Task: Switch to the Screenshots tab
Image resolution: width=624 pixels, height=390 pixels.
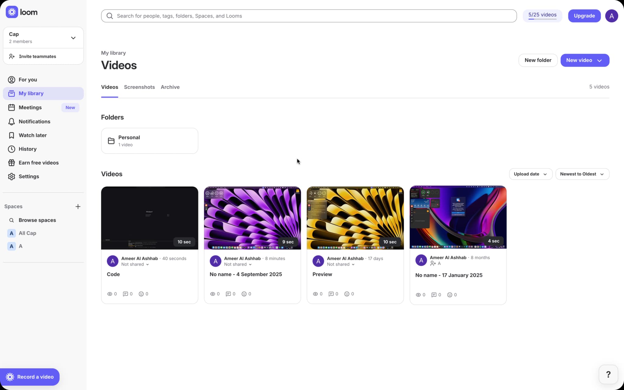Action: pyautogui.click(x=139, y=87)
